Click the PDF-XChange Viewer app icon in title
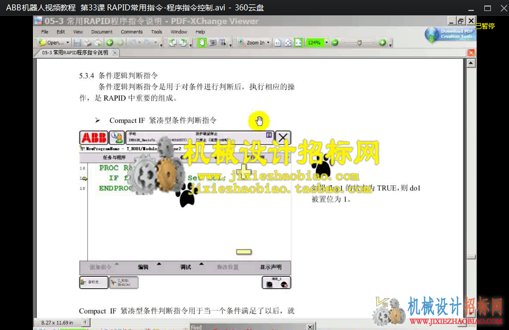This screenshot has height=330, width=509. click(x=38, y=21)
